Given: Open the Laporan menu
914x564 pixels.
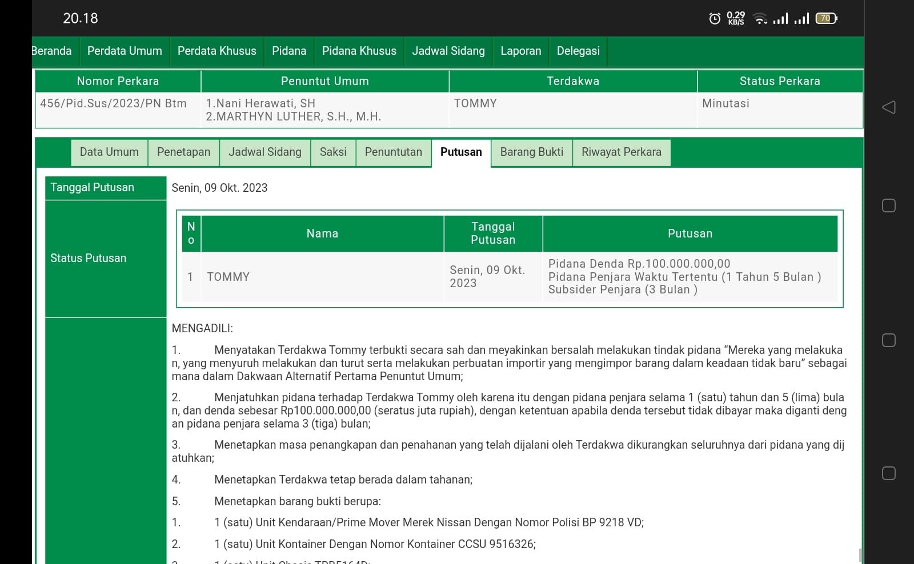Looking at the screenshot, I should point(521,51).
